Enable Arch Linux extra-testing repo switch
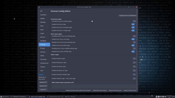 tap(134, 42)
